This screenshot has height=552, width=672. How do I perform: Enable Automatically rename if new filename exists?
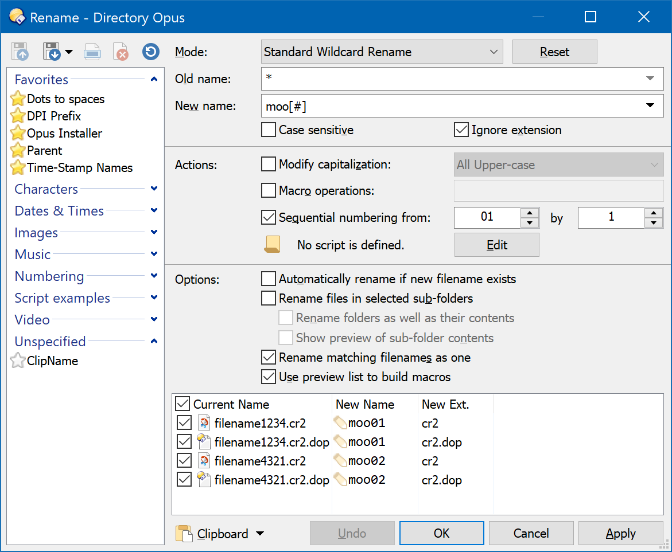[269, 279]
